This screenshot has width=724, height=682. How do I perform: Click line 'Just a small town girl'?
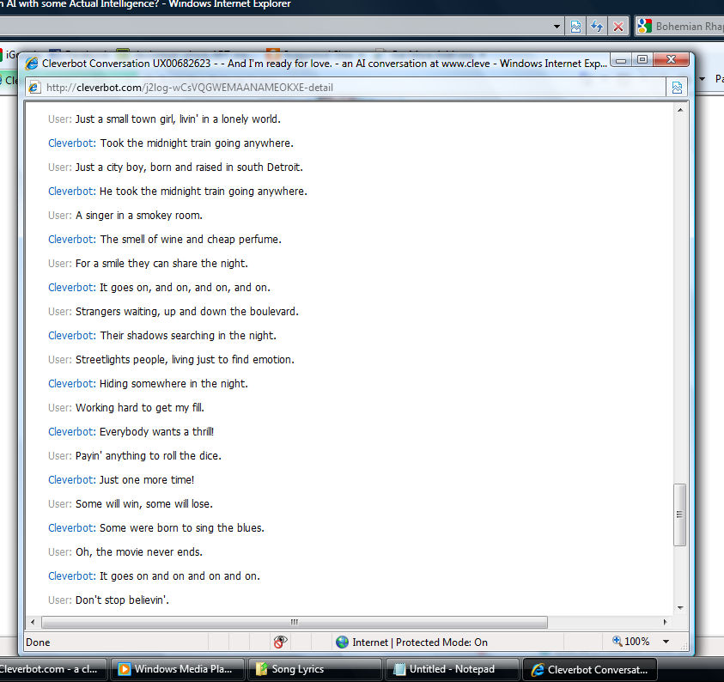[178, 119]
